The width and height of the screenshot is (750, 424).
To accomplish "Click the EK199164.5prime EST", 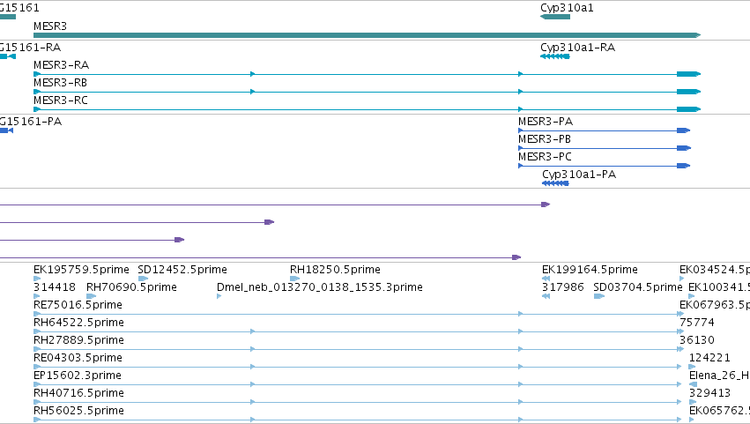I will click(x=546, y=279).
